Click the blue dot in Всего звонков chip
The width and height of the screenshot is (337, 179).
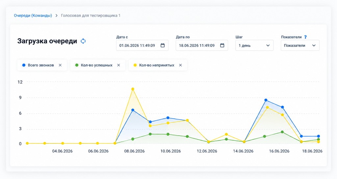click(24, 65)
